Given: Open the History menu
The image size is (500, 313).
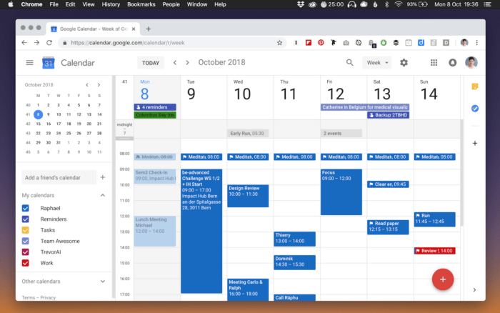Looking at the screenshot, I should tap(111, 4).
